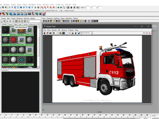Click frame 16 on the time slider

click(65, 115)
